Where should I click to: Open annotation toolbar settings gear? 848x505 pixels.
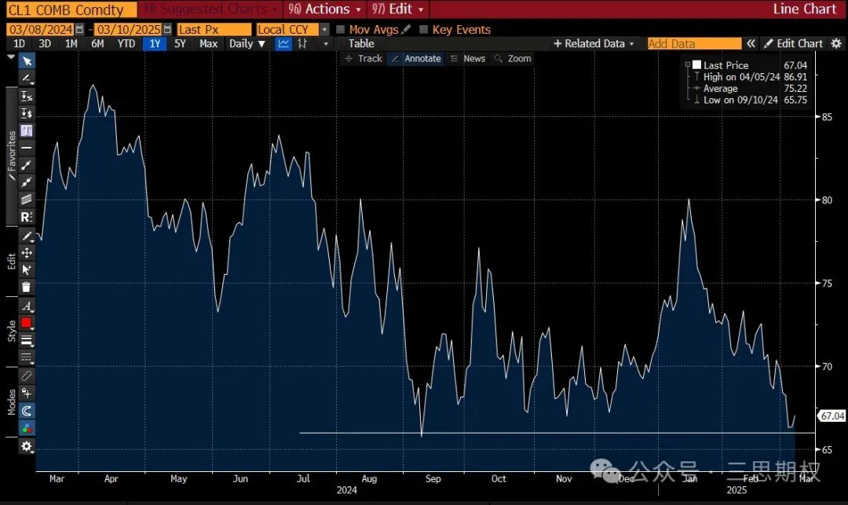(27, 447)
